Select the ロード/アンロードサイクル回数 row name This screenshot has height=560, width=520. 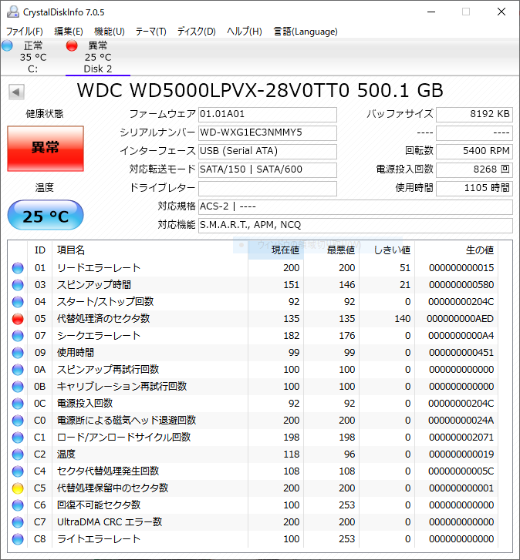[123, 438]
